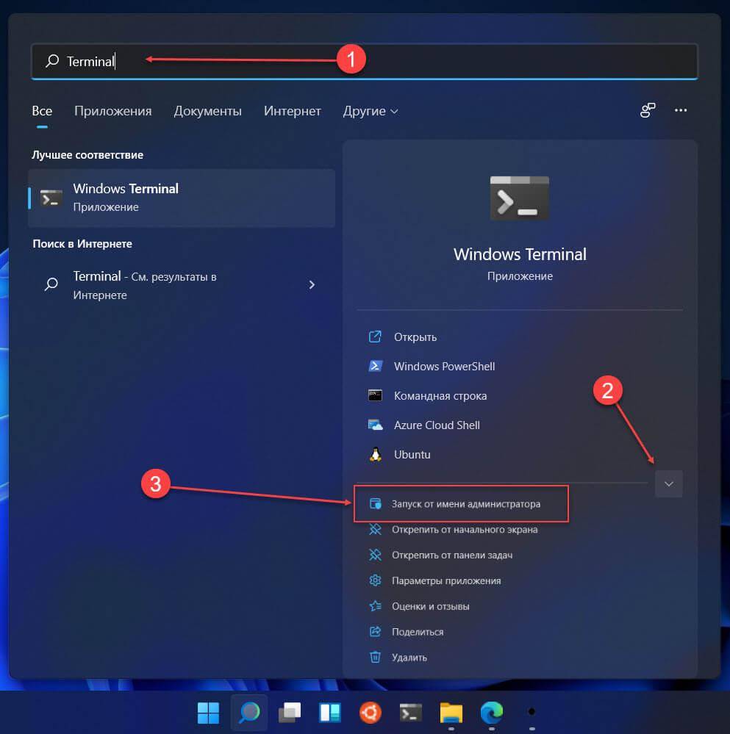Choose Поделиться option
Viewport: 730px width, 734px height.
(418, 632)
